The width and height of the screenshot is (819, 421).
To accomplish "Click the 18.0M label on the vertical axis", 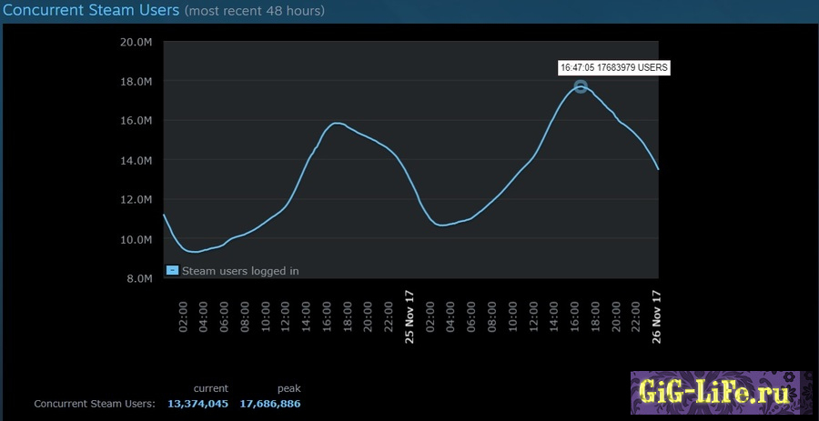I will (136, 82).
